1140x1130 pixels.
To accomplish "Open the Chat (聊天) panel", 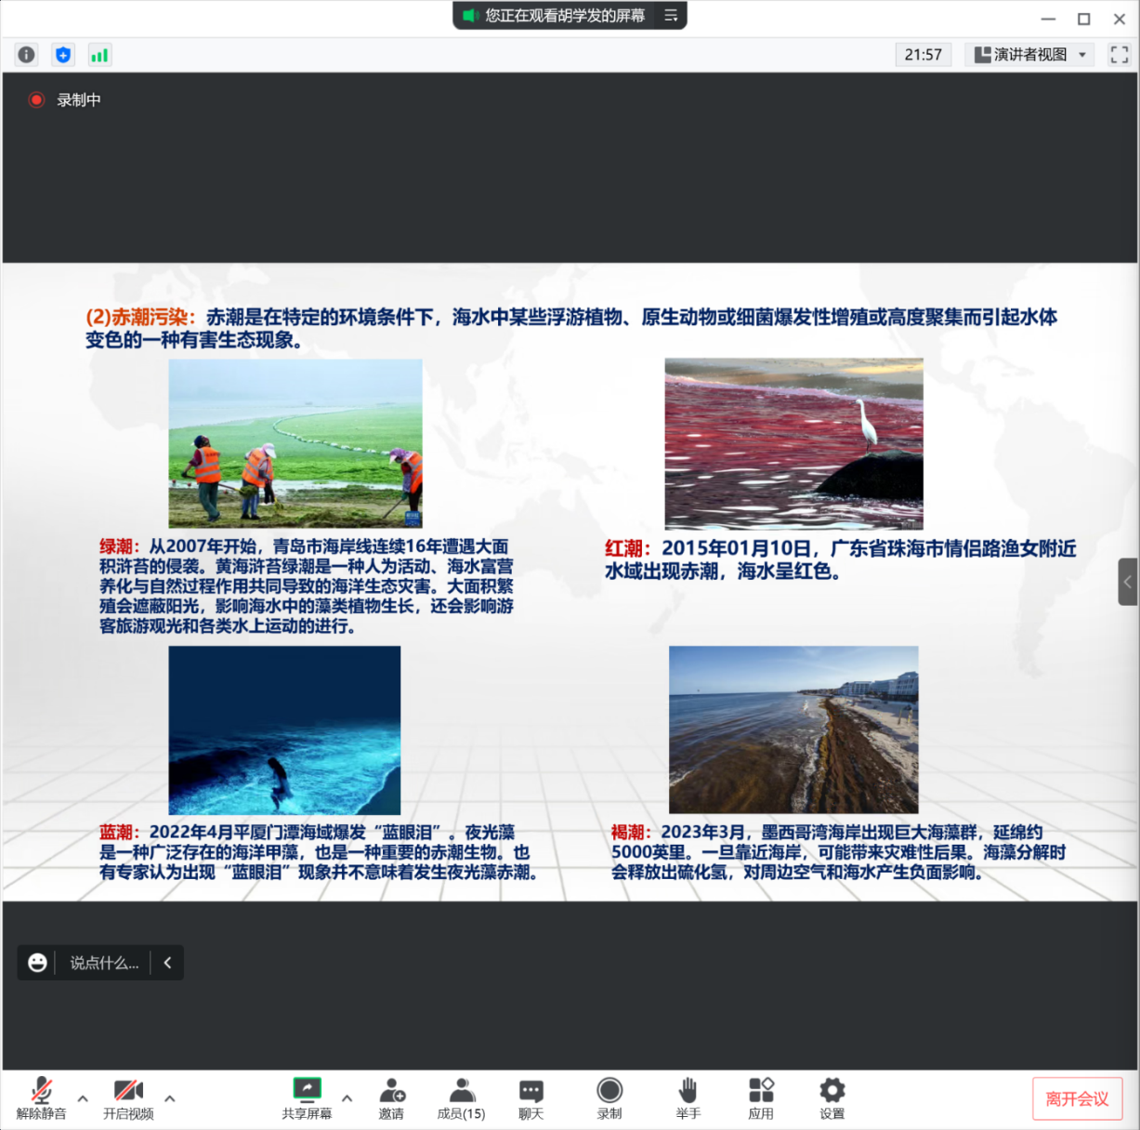I will point(531,1098).
